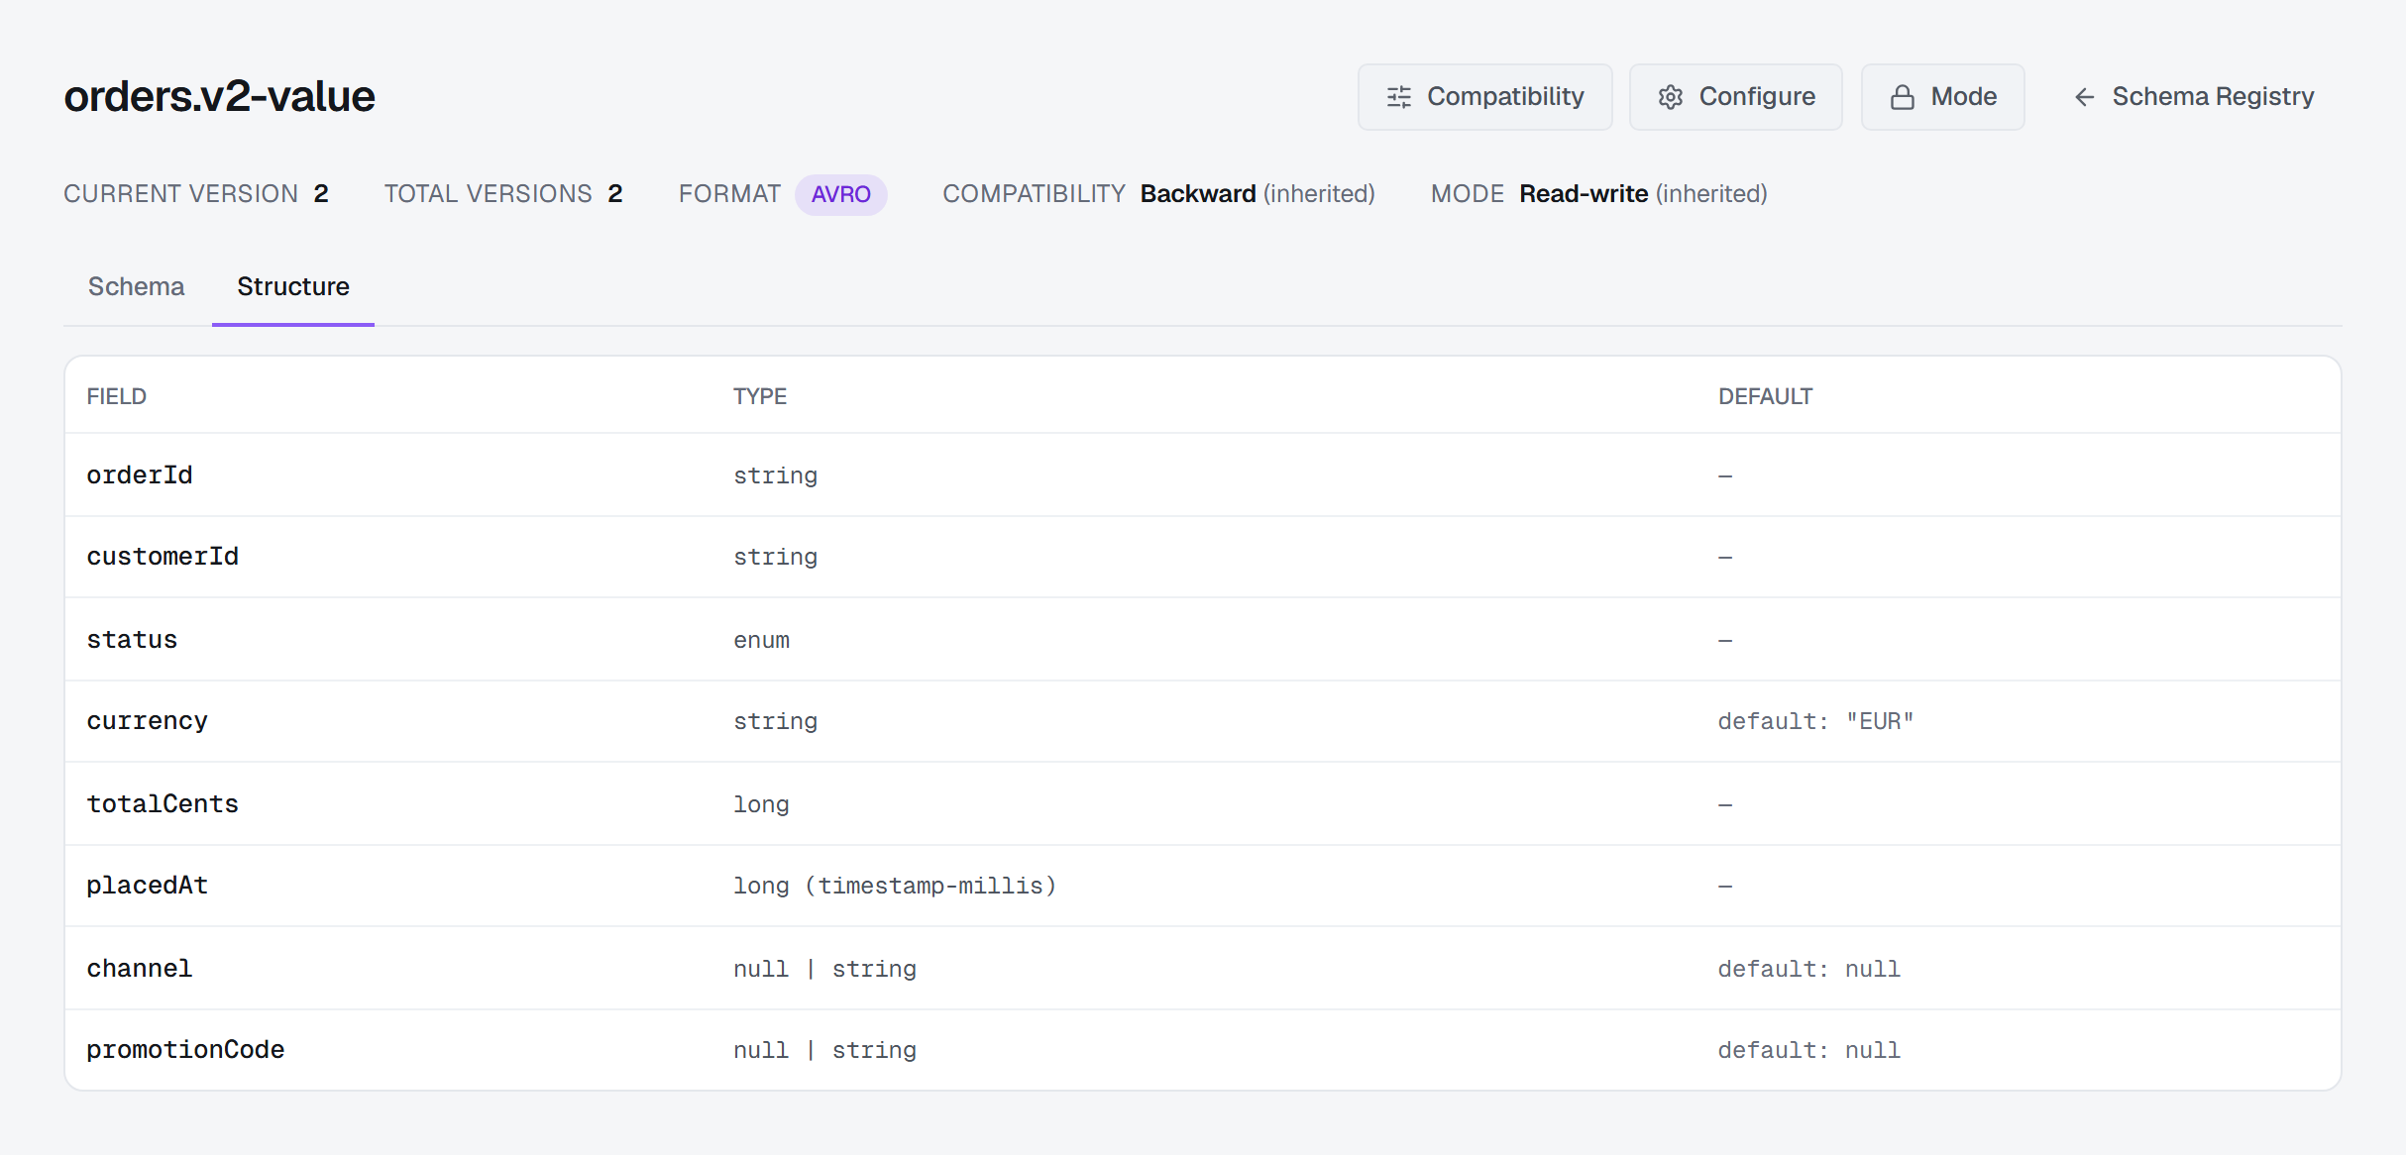Click the lock icon beside Mode
This screenshot has width=2406, height=1155.
[x=1902, y=97]
